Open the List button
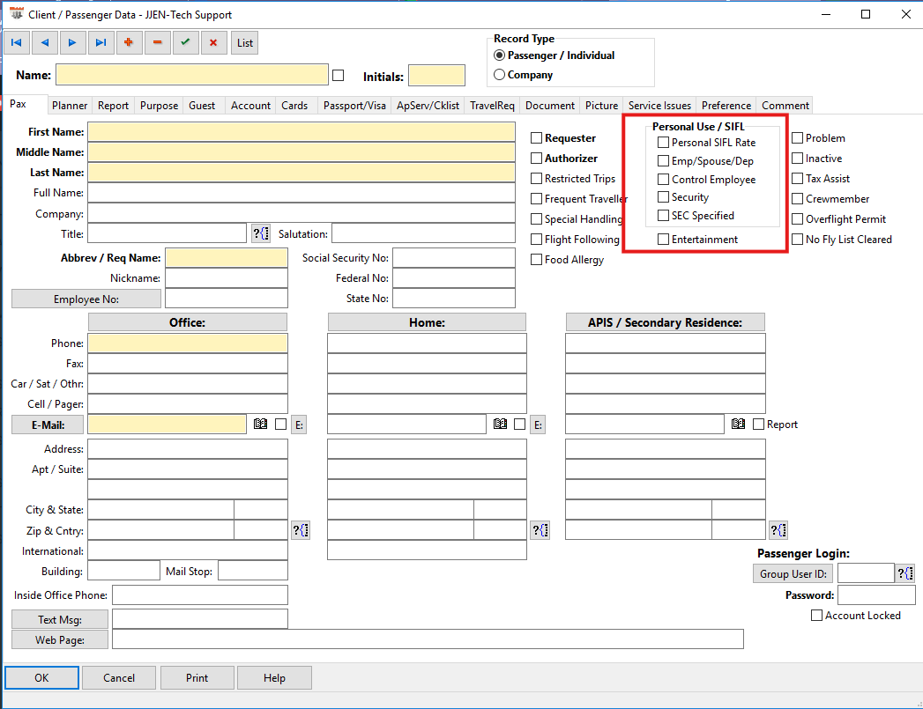The image size is (923, 709). pyautogui.click(x=245, y=42)
